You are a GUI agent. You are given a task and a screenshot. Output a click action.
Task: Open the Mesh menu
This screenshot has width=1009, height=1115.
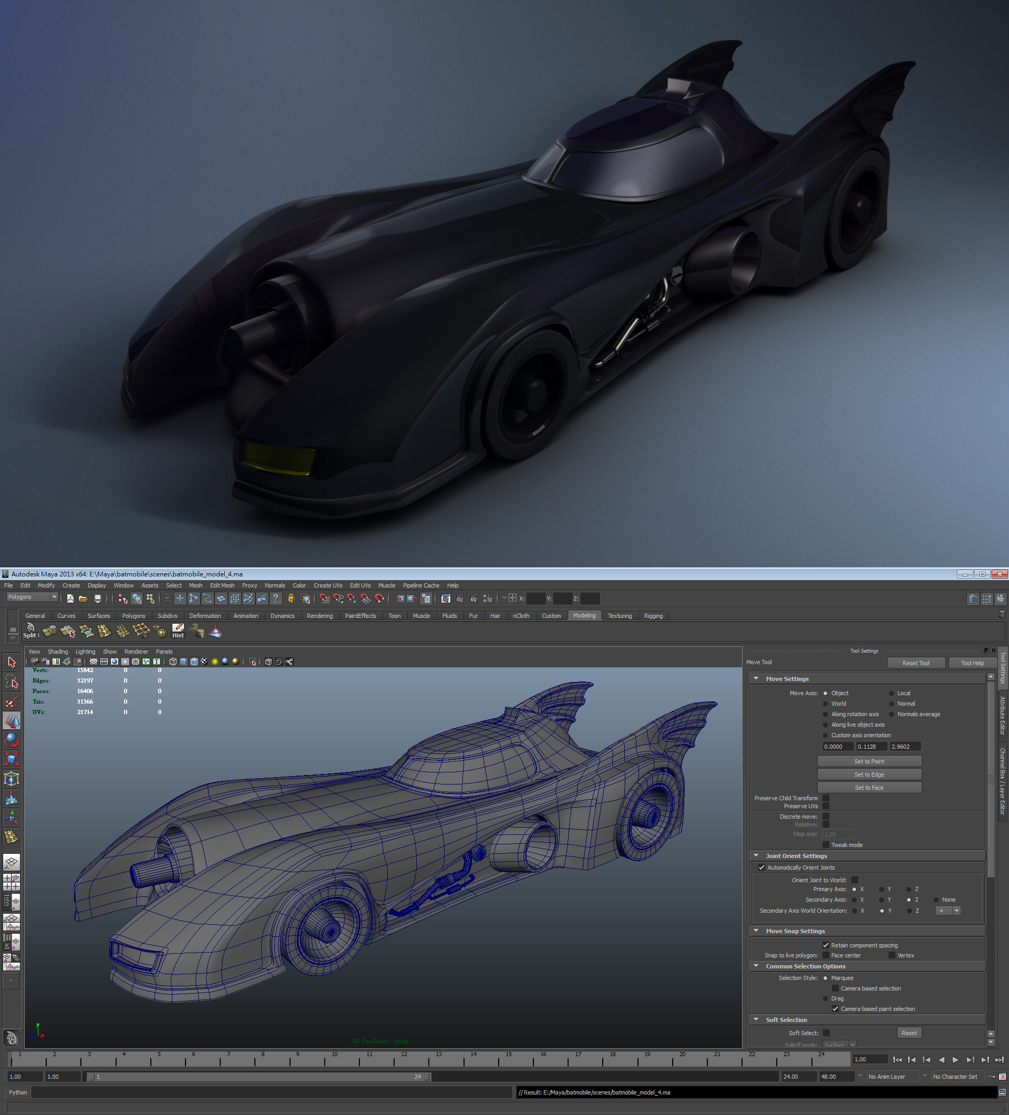click(x=196, y=585)
